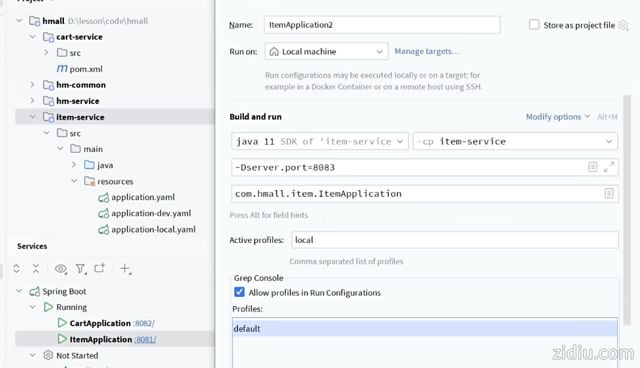Collapse all nodes in Services toolbar
The height and width of the screenshot is (368, 640).
pyautogui.click(x=36, y=269)
